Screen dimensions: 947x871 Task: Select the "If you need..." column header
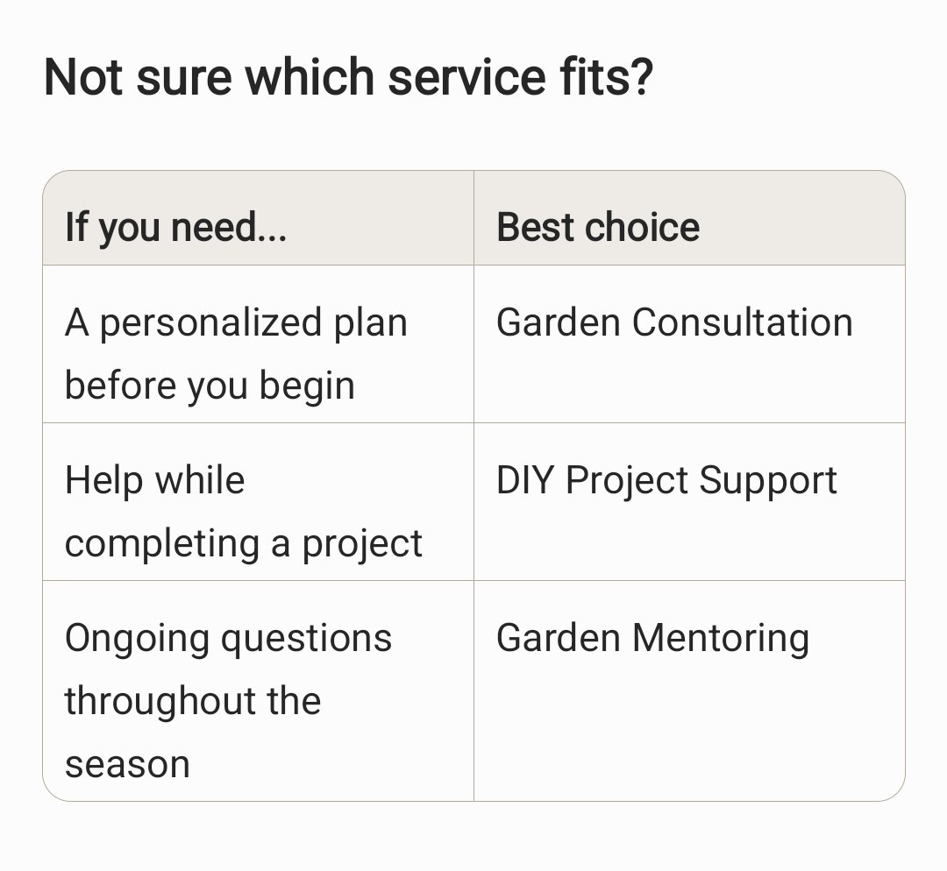(258, 218)
